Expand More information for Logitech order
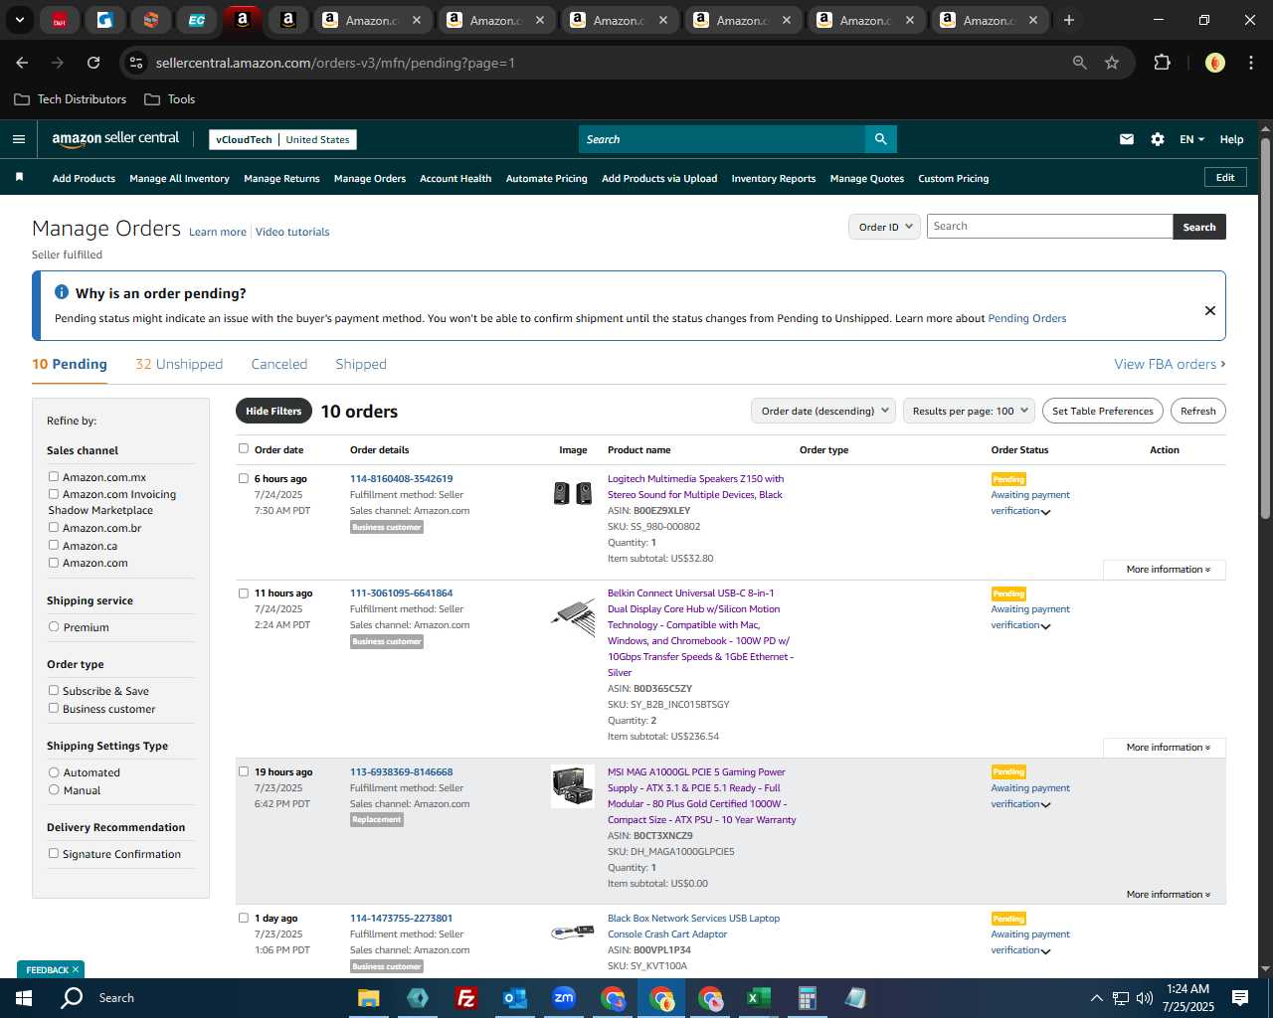 coord(1168,570)
